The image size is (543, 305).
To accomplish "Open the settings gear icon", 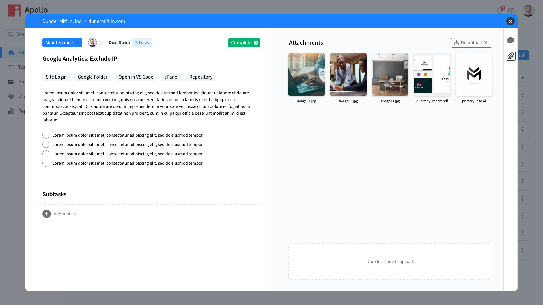I will pyautogui.click(x=511, y=11).
